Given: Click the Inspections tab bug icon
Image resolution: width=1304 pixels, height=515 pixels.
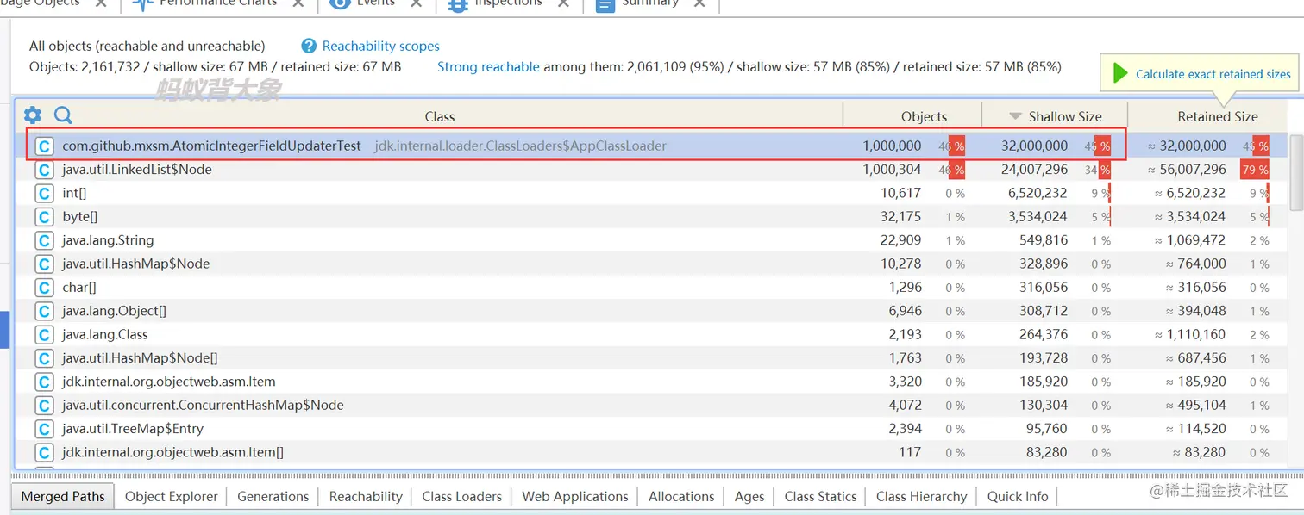Looking at the screenshot, I should point(458,3).
